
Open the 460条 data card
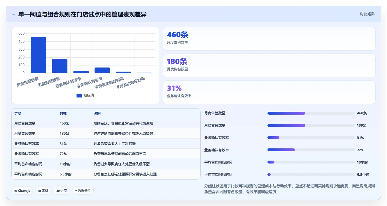pyautogui.click(x=269, y=39)
